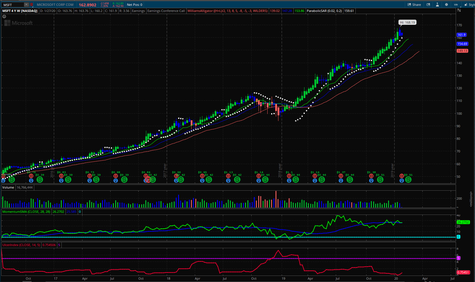Click the info circle icon on chart
The height and width of the screenshot is (282, 475).
[4, 17]
